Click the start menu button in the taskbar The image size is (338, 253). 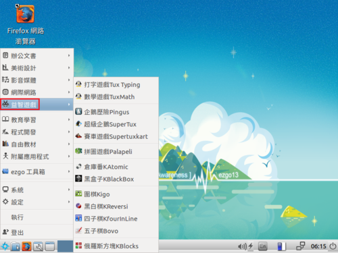pos(5,246)
